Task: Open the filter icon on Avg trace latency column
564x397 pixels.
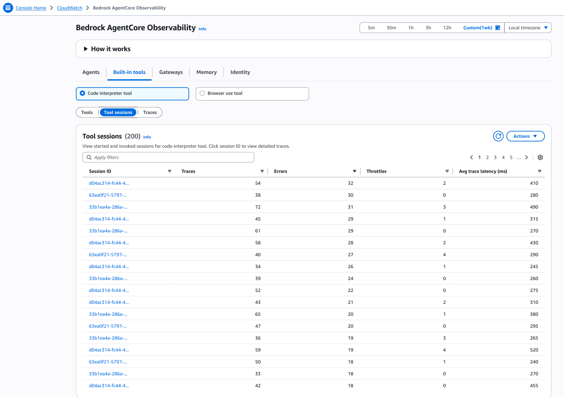Action: tap(539, 171)
